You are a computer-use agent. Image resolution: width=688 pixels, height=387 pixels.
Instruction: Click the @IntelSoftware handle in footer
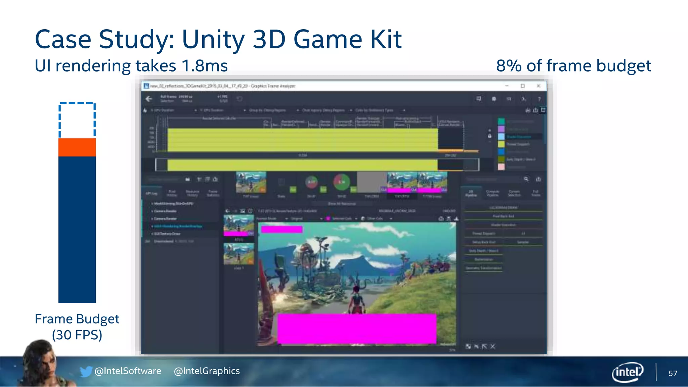coord(128,371)
